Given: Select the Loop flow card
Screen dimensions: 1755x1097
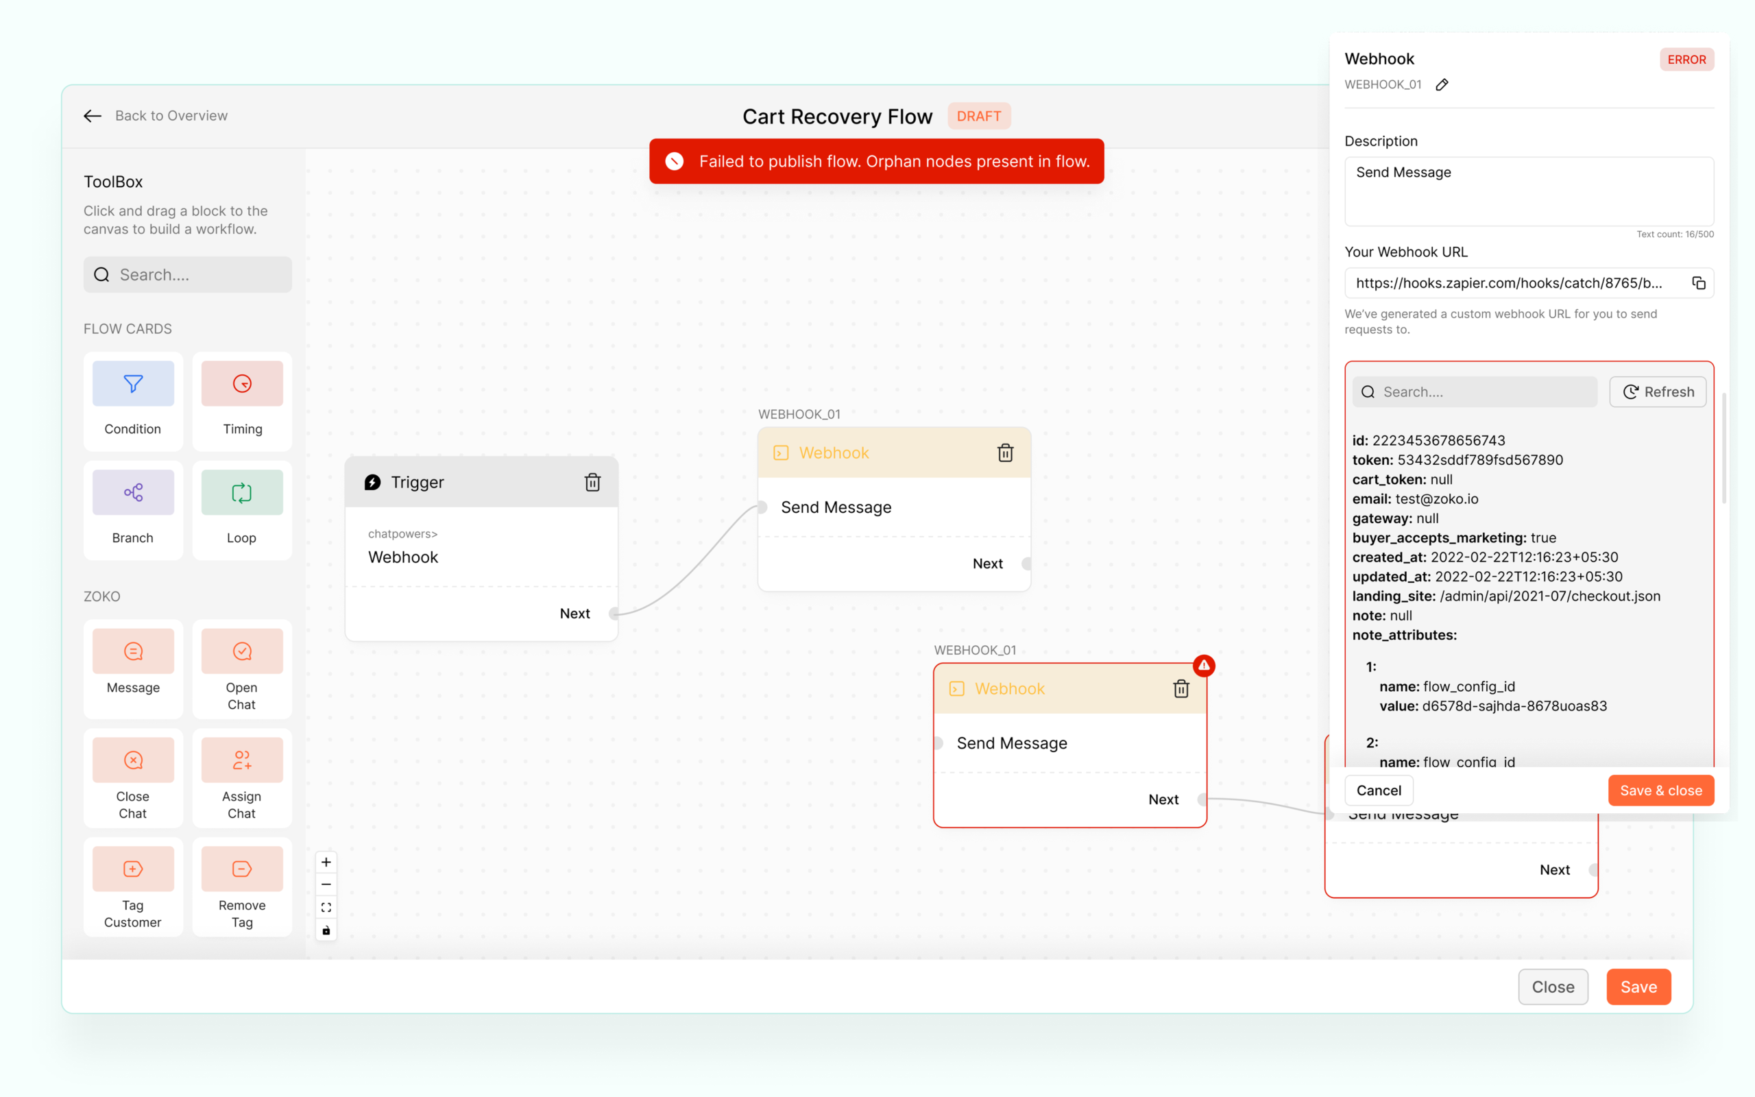Looking at the screenshot, I should (242, 509).
